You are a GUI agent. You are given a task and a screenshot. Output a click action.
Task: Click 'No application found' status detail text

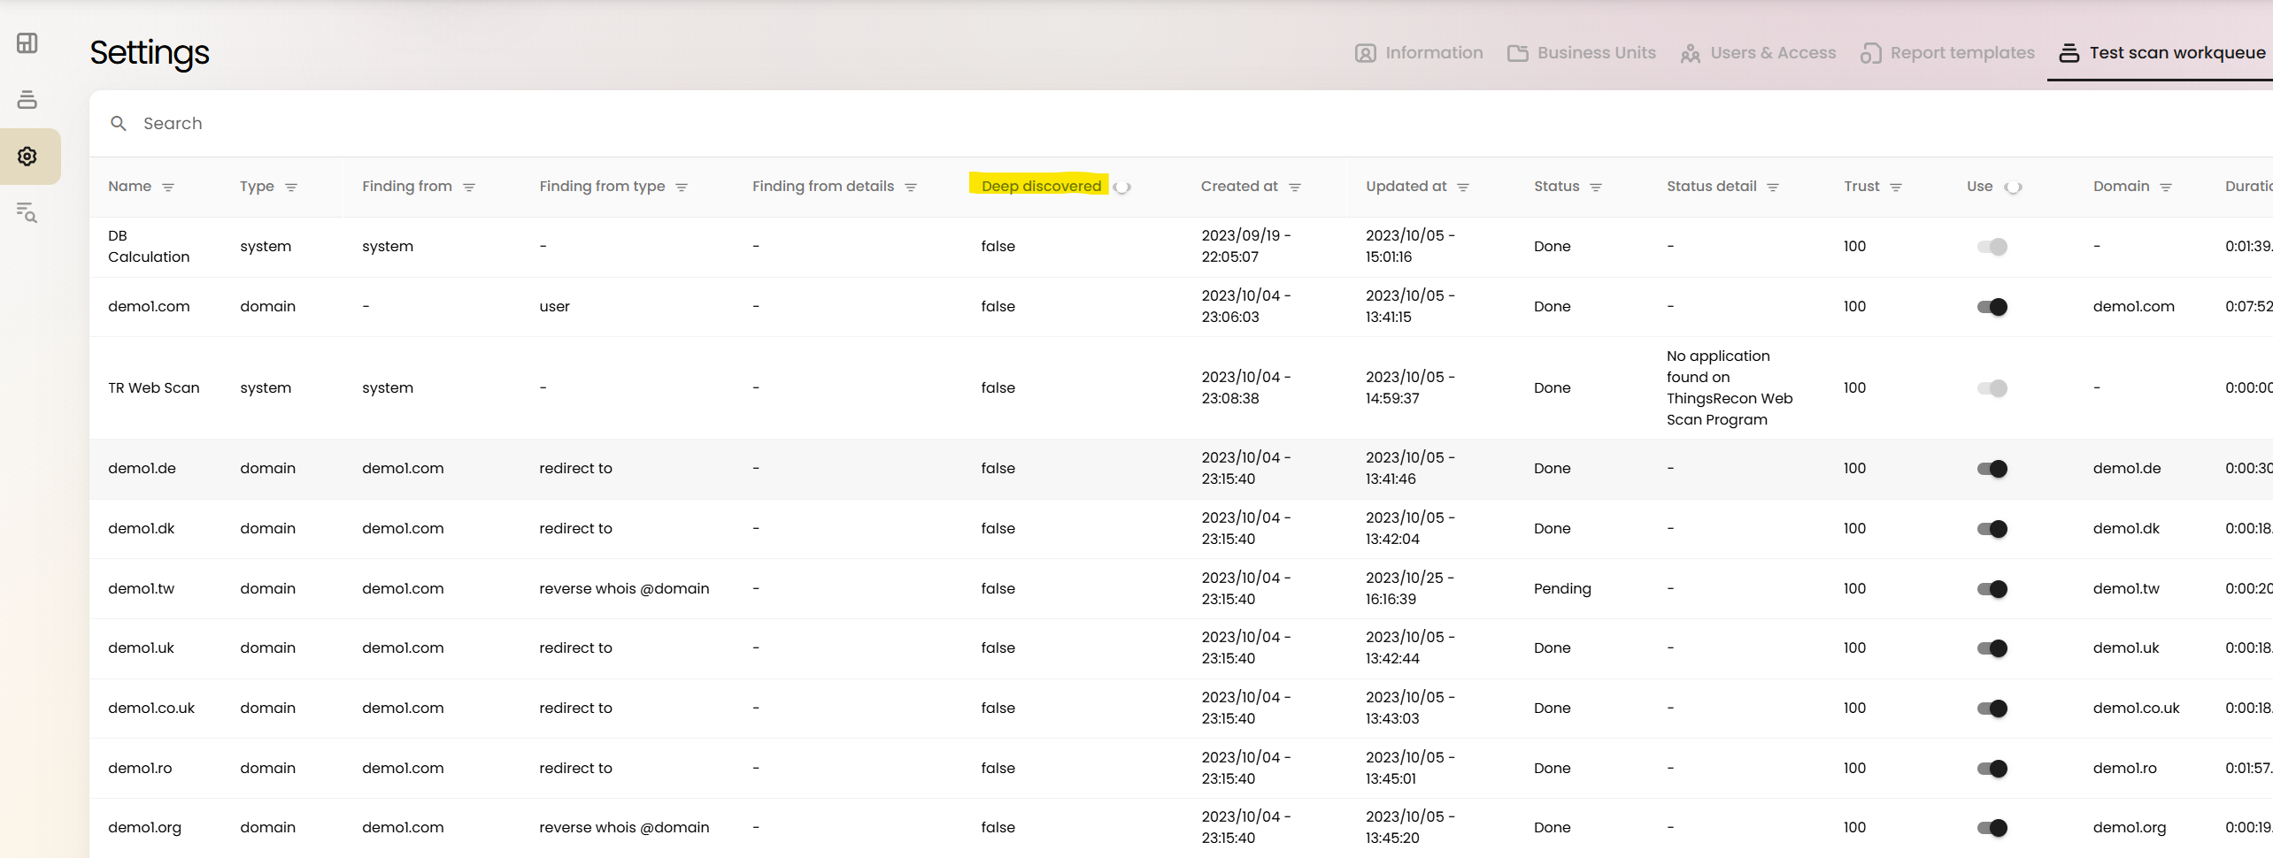[1730, 387]
